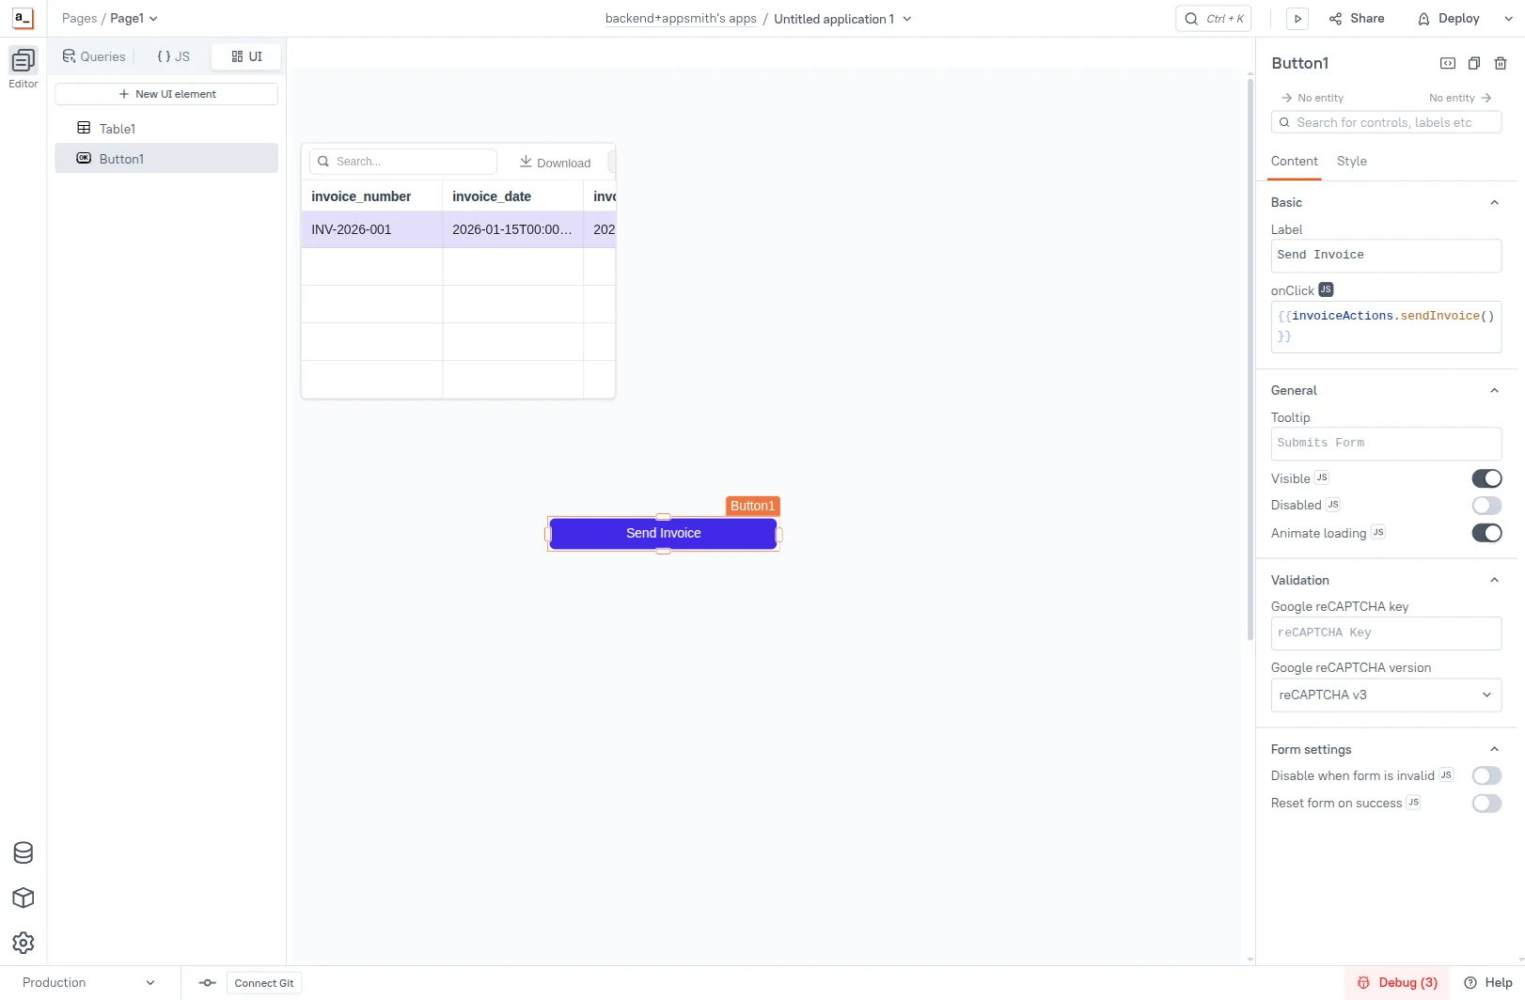Click the outgoing No entity arrow icon
Viewport: 1525px width, 1000px height.
click(1486, 98)
